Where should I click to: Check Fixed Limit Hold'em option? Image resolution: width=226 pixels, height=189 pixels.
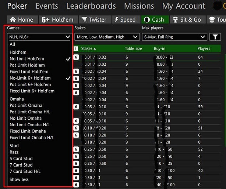click(x=40, y=72)
